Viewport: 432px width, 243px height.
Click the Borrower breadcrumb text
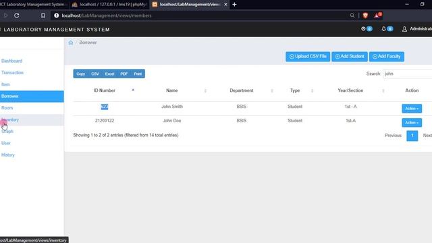tap(88, 43)
